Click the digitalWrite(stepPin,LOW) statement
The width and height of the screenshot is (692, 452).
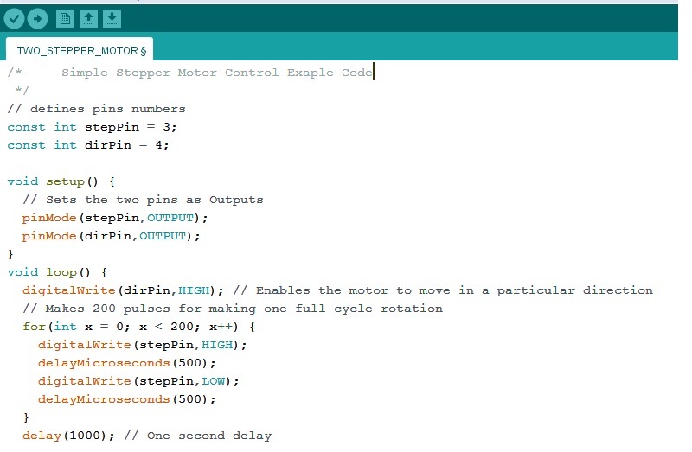coord(138,381)
